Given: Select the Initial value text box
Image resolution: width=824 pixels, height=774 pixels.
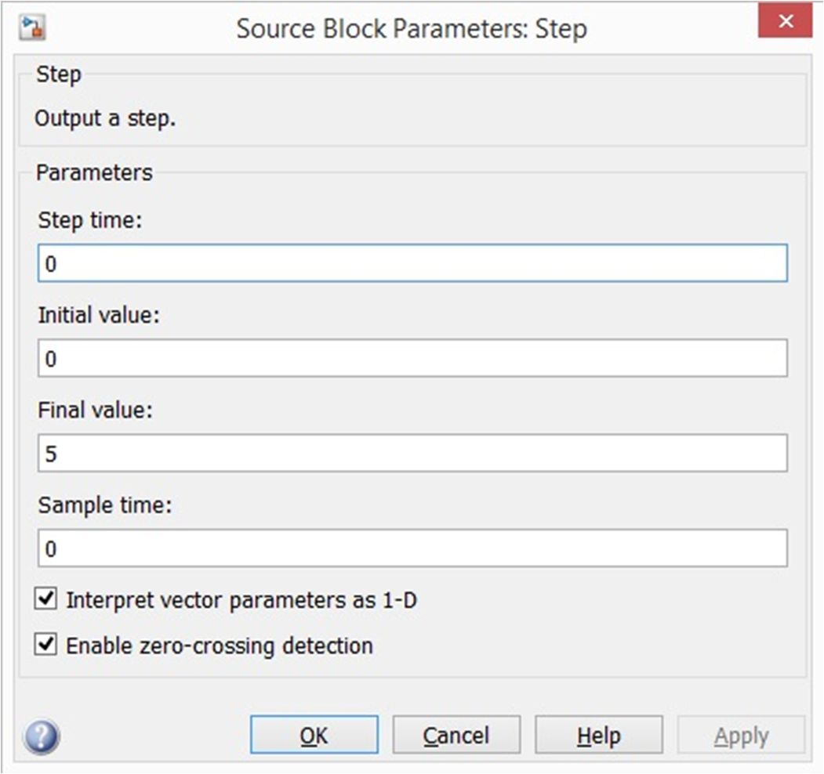Looking at the screenshot, I should [412, 358].
